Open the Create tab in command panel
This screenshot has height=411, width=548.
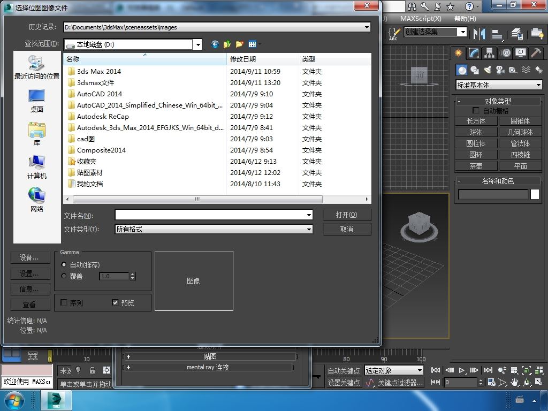(458, 53)
